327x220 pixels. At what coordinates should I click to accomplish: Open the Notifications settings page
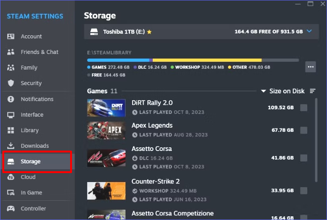(38, 99)
